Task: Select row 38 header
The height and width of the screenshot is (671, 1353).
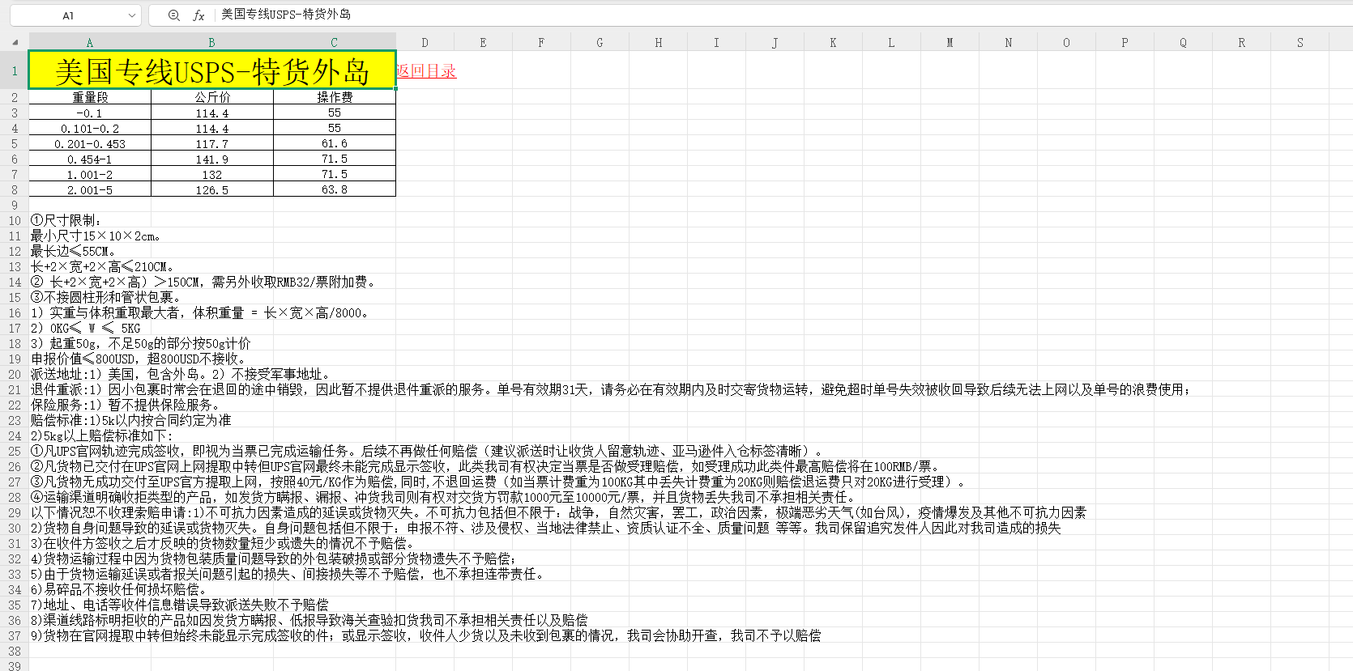Action: 15,651
